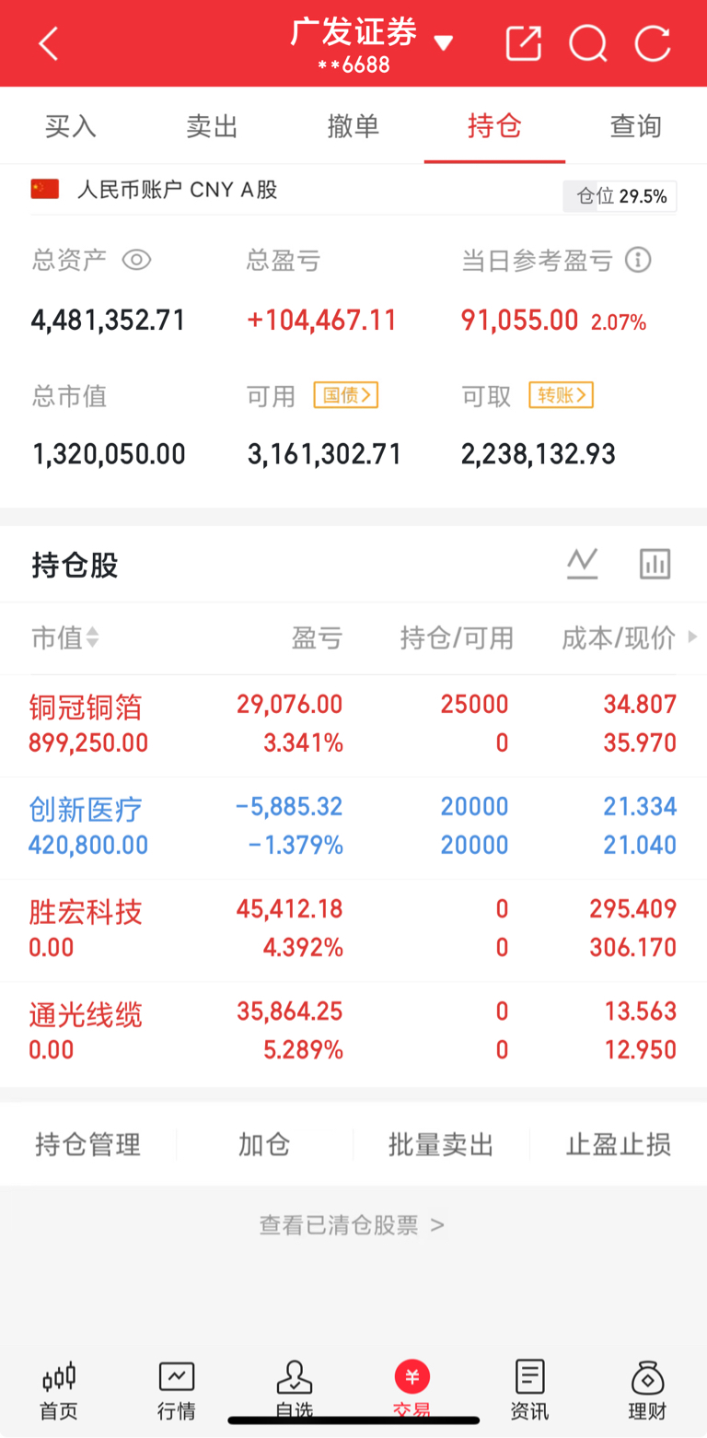707x1438 pixels.
Task: Tap the share/export icon in header
Action: [524, 43]
